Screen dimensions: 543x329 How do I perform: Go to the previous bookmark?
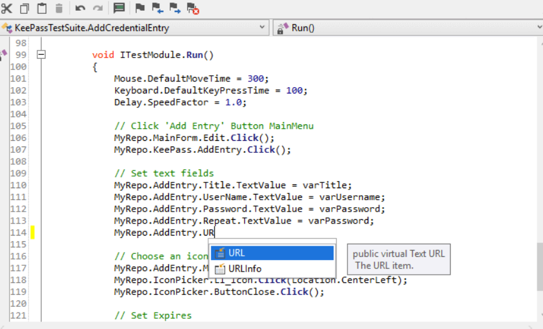pyautogui.click(x=158, y=8)
